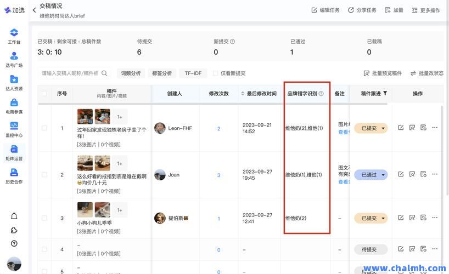Click the 查看 link in row 1 备注
This screenshot has width=449, height=274.
(x=343, y=132)
